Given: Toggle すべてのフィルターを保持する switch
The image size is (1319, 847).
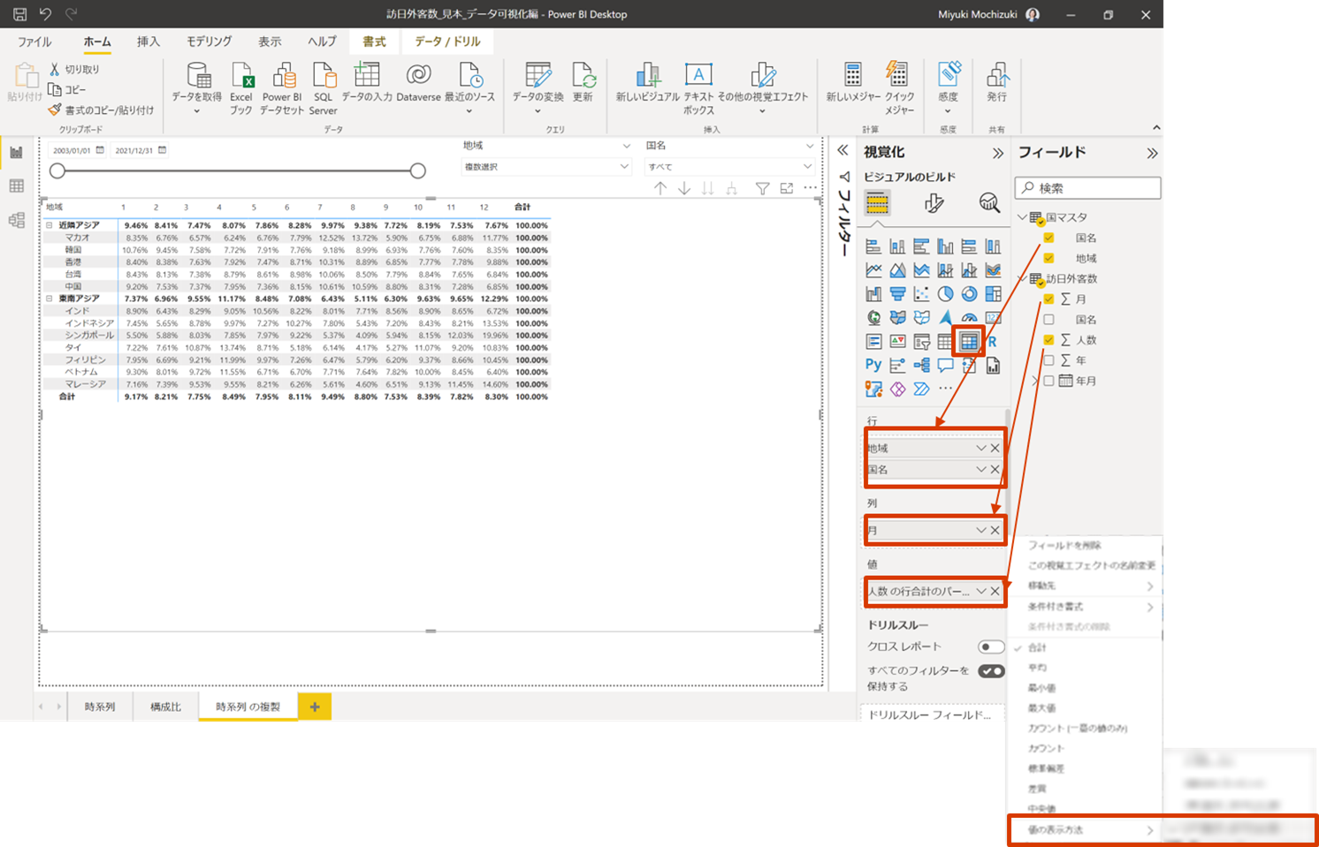Looking at the screenshot, I should [991, 671].
